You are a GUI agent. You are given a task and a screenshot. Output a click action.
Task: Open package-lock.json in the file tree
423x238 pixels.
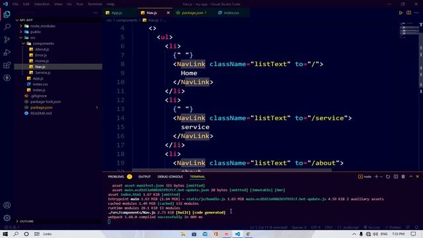coord(46,102)
